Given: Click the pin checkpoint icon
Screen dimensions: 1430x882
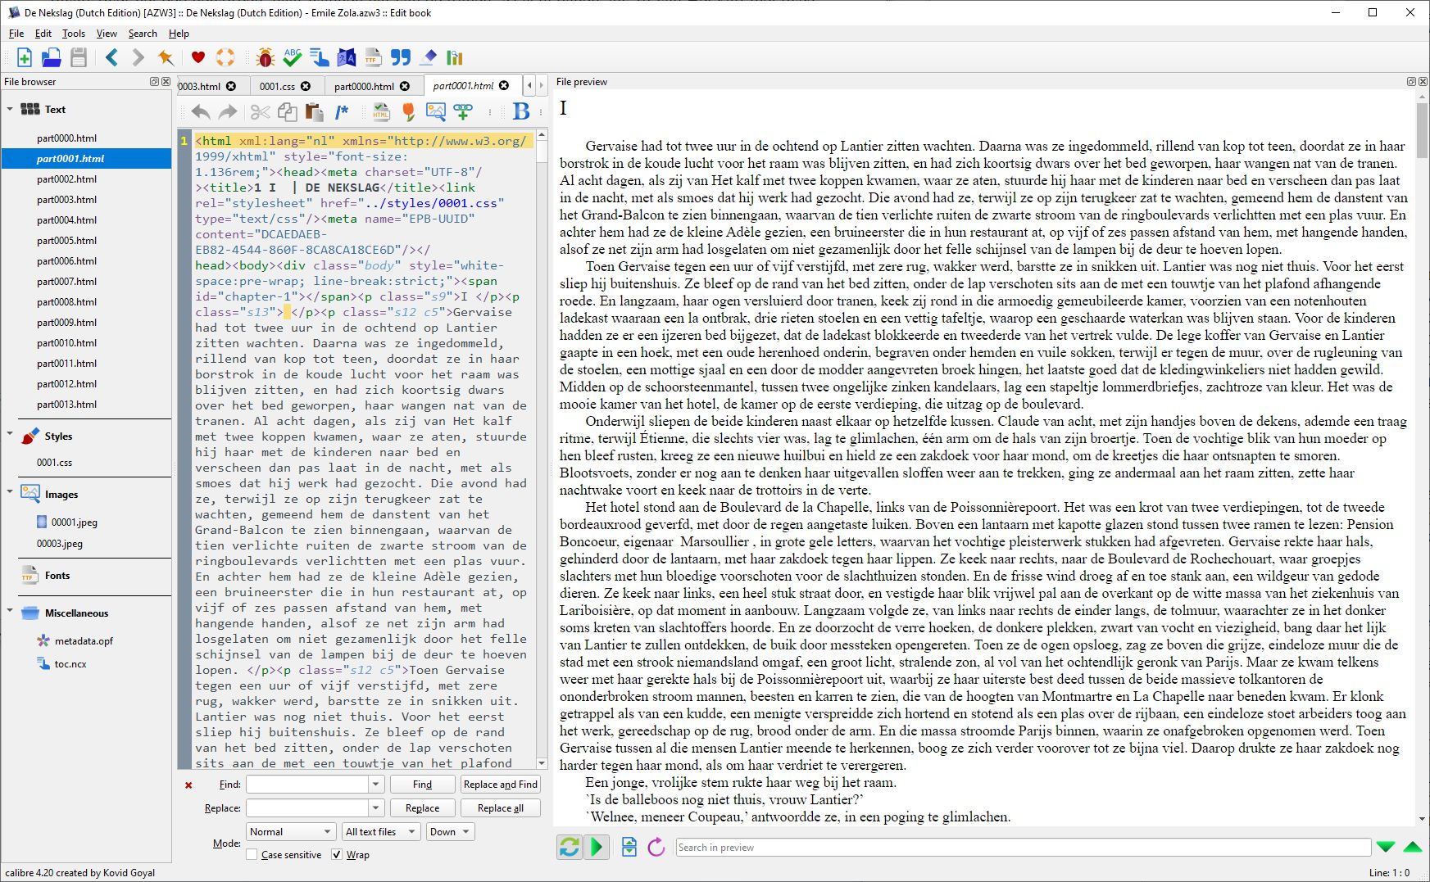Looking at the screenshot, I should 166,57.
